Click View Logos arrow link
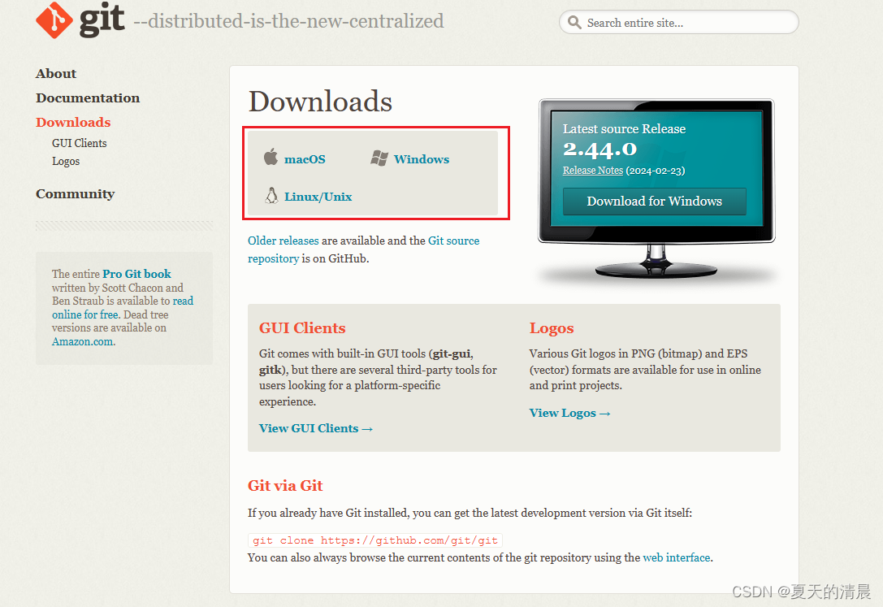Screen dimensions: 883x607 (x=570, y=413)
